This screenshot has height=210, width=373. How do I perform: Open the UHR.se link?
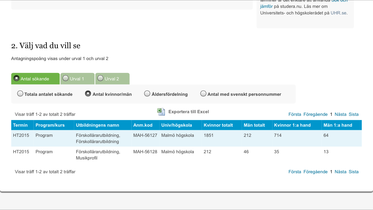point(339,13)
